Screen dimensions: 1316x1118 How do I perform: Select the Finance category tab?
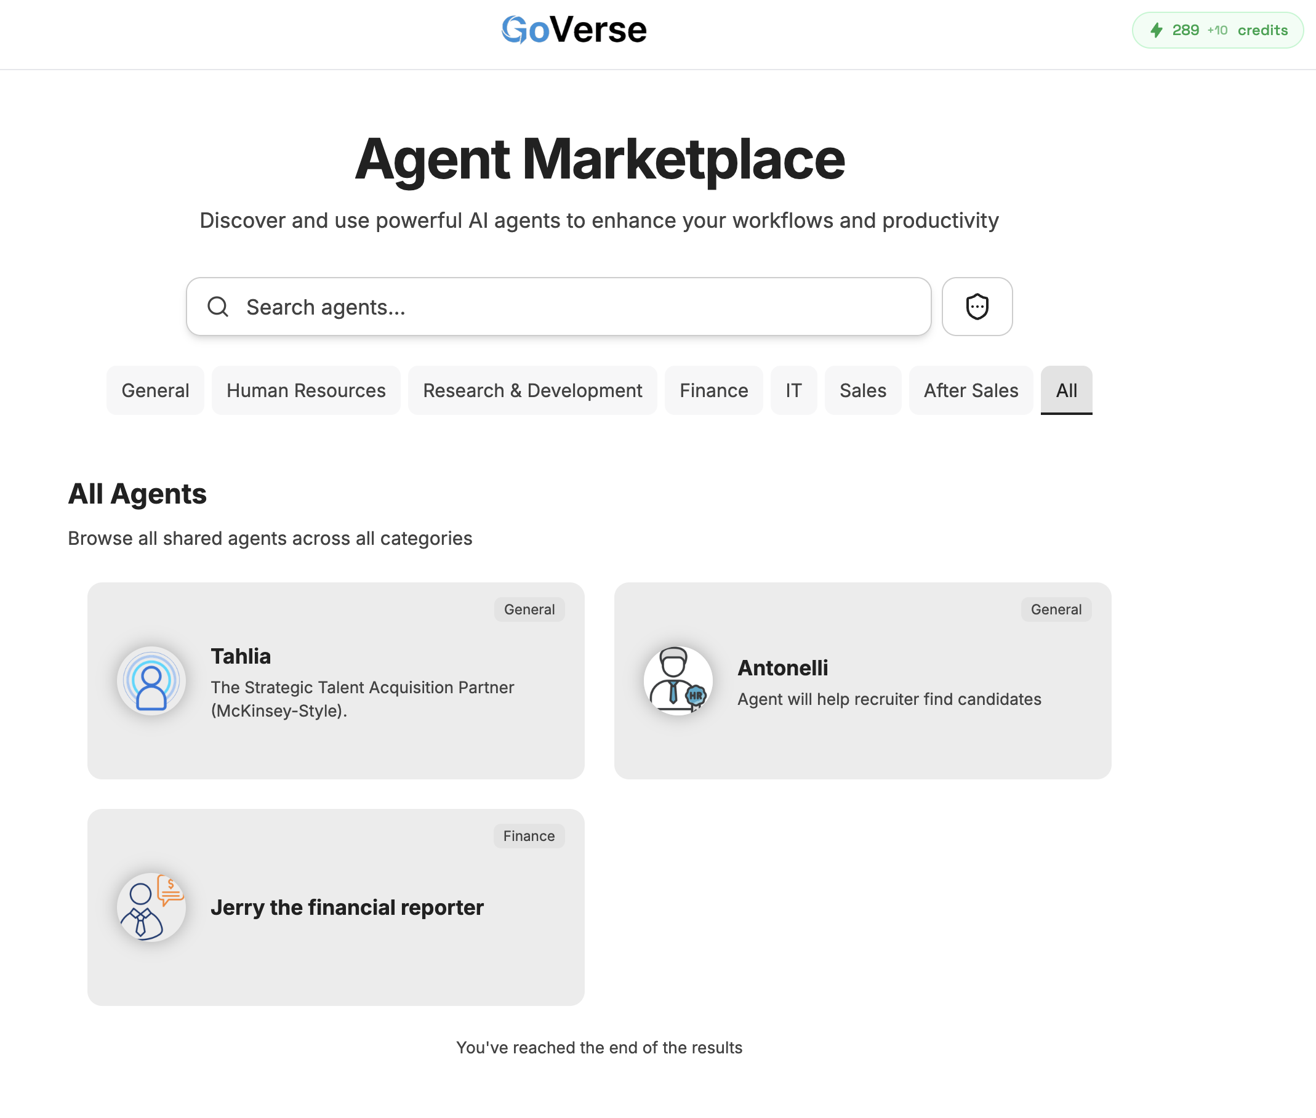[713, 390]
